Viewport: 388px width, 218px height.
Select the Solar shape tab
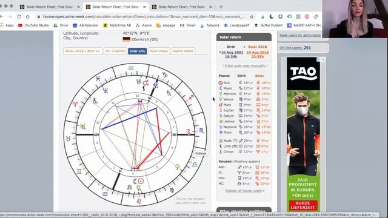tap(159, 51)
